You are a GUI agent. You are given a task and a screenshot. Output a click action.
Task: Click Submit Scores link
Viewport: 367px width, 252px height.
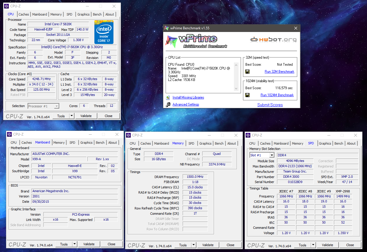coord(270,105)
